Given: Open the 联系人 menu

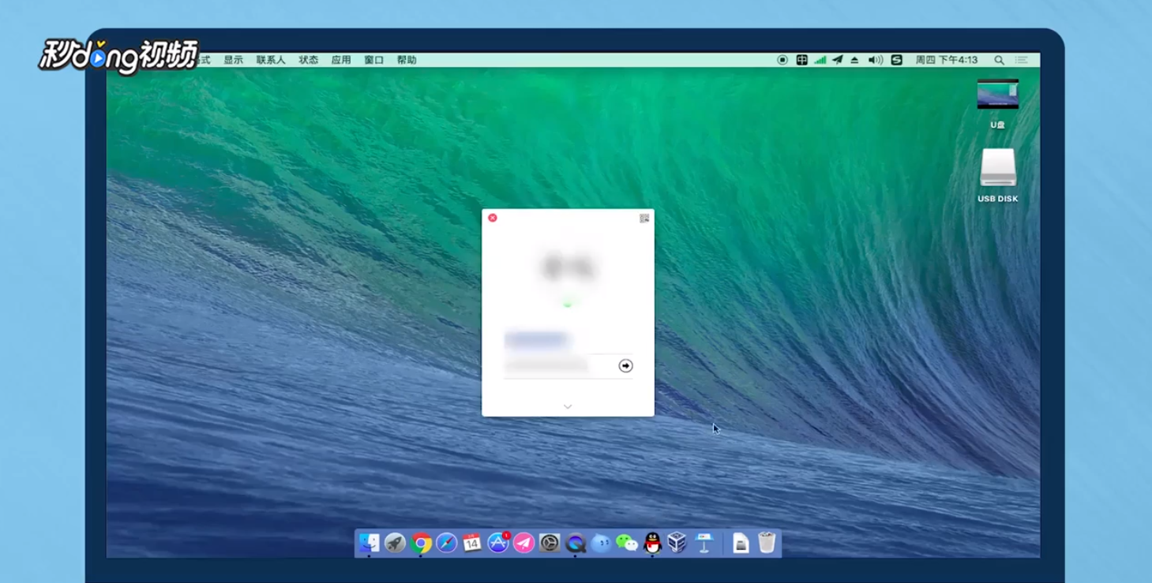Looking at the screenshot, I should [271, 60].
